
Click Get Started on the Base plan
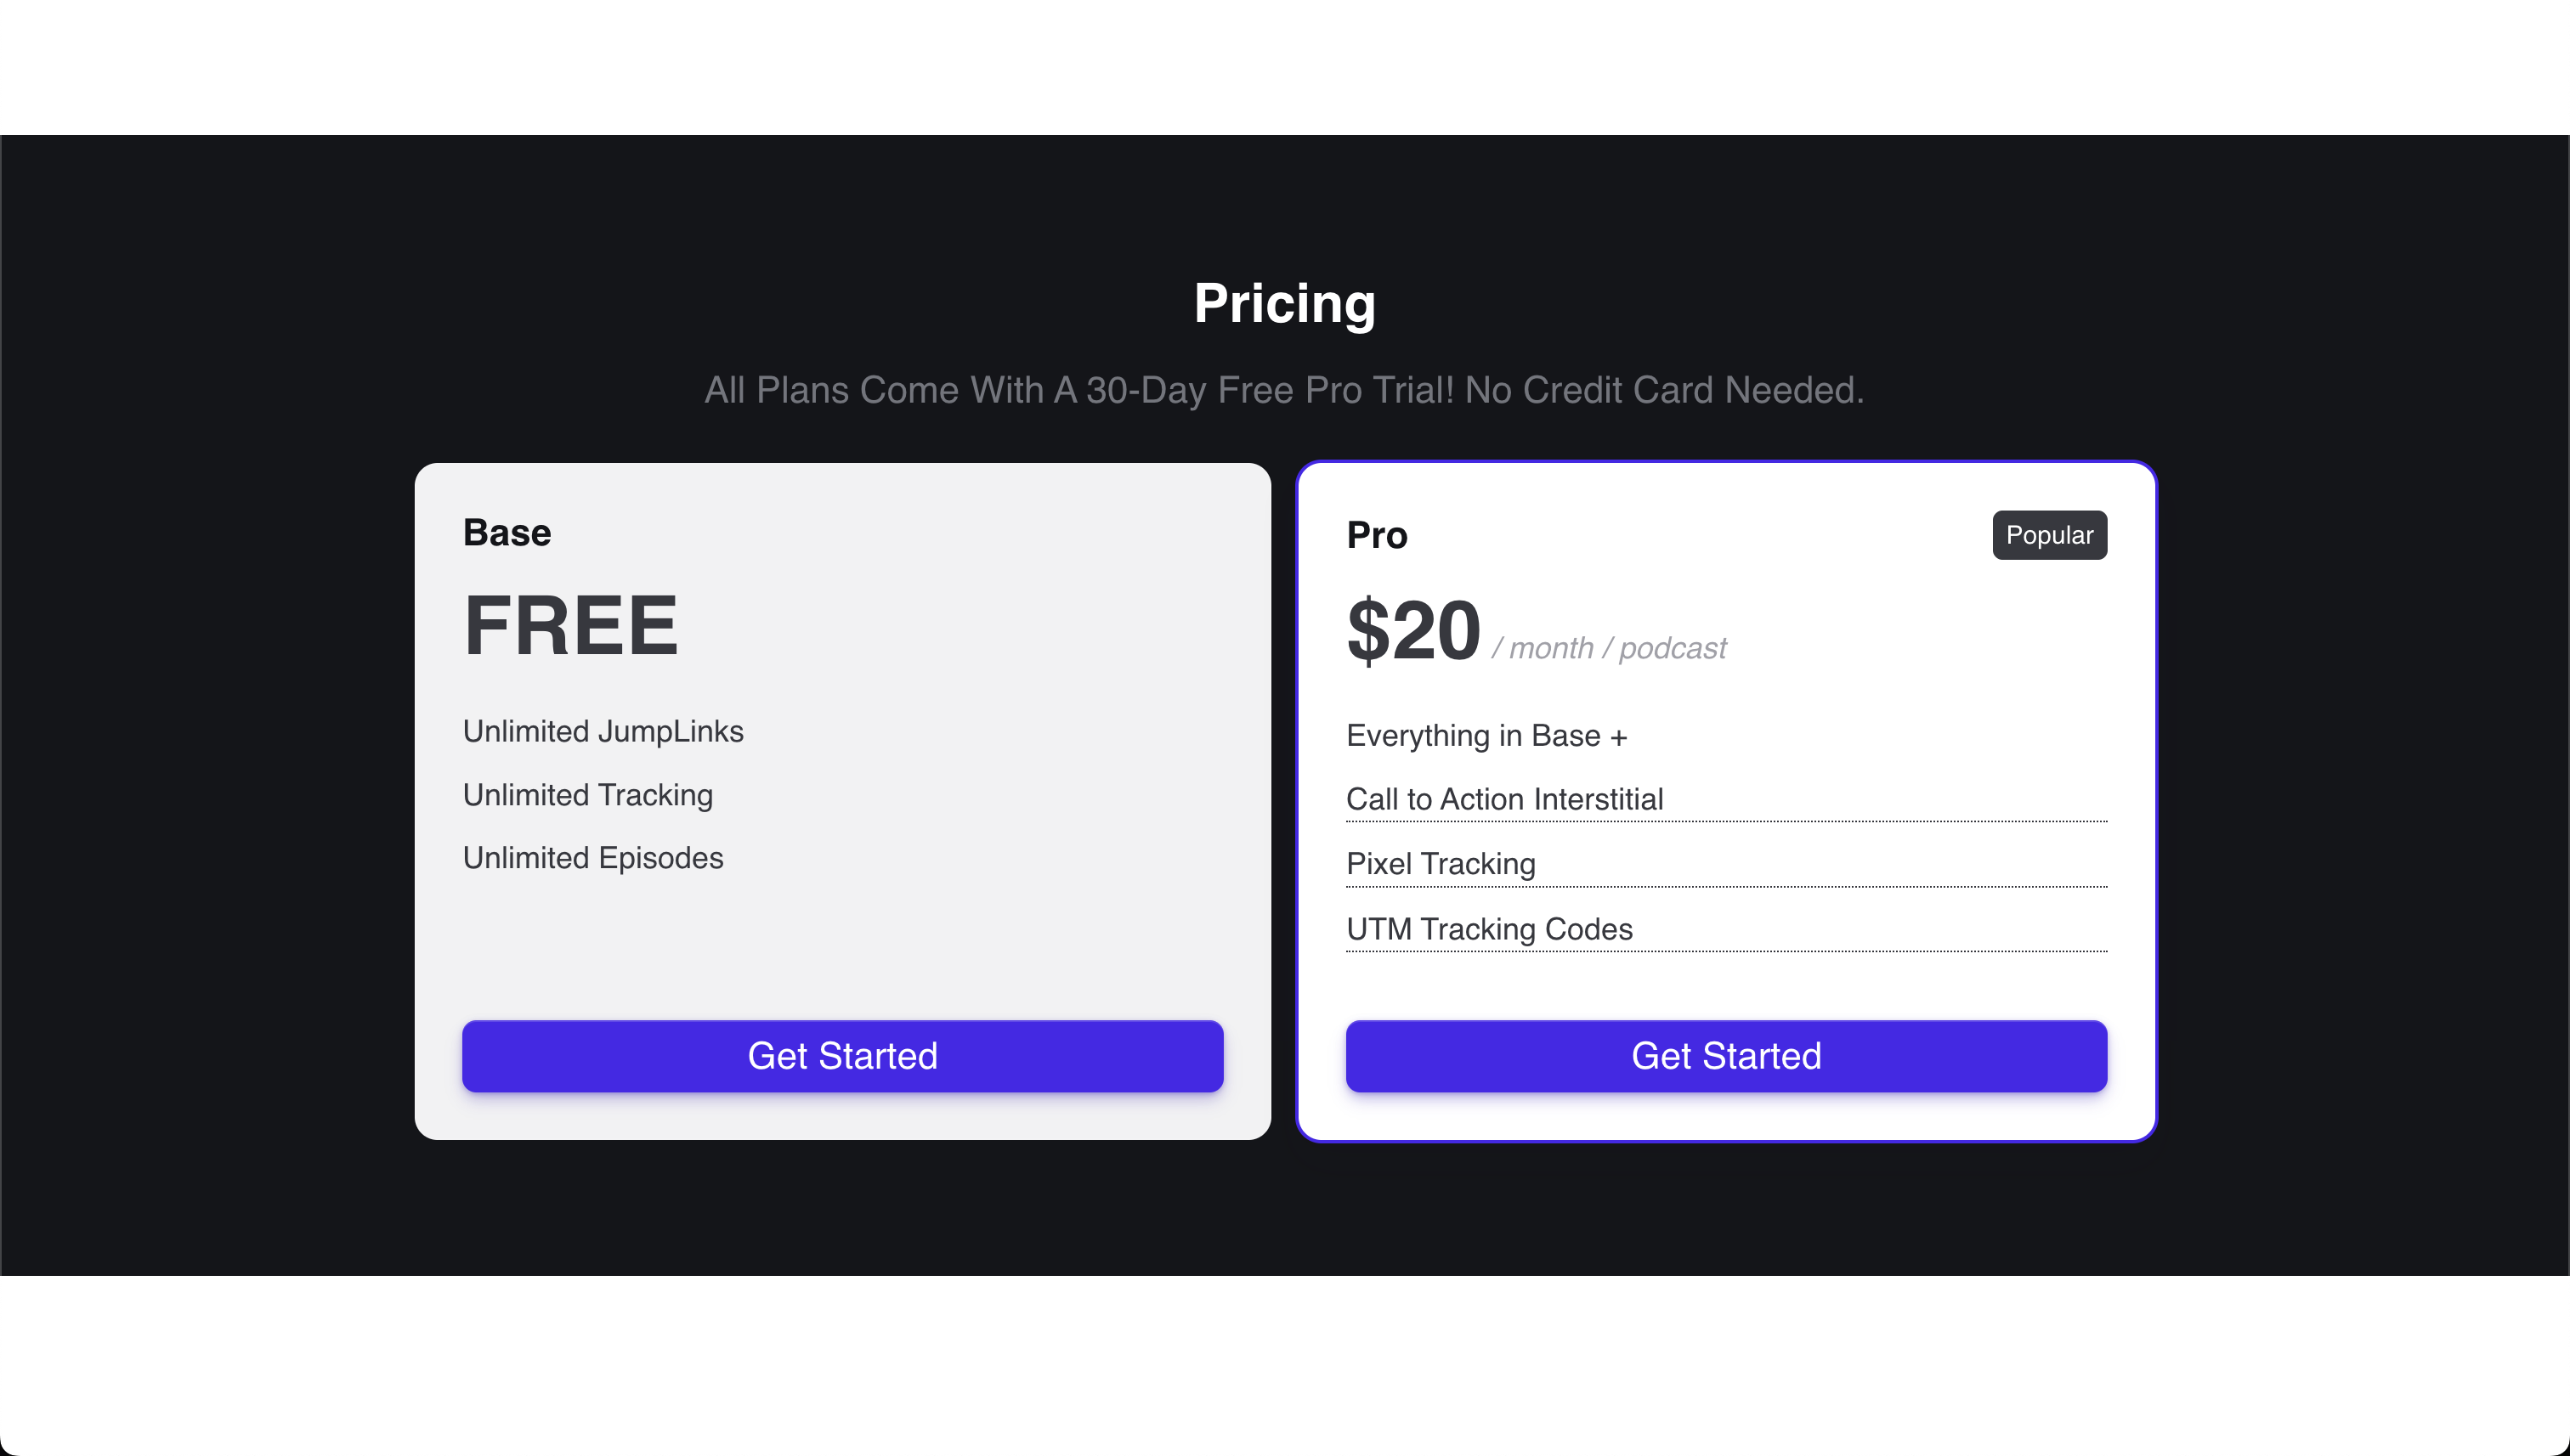[841, 1055]
